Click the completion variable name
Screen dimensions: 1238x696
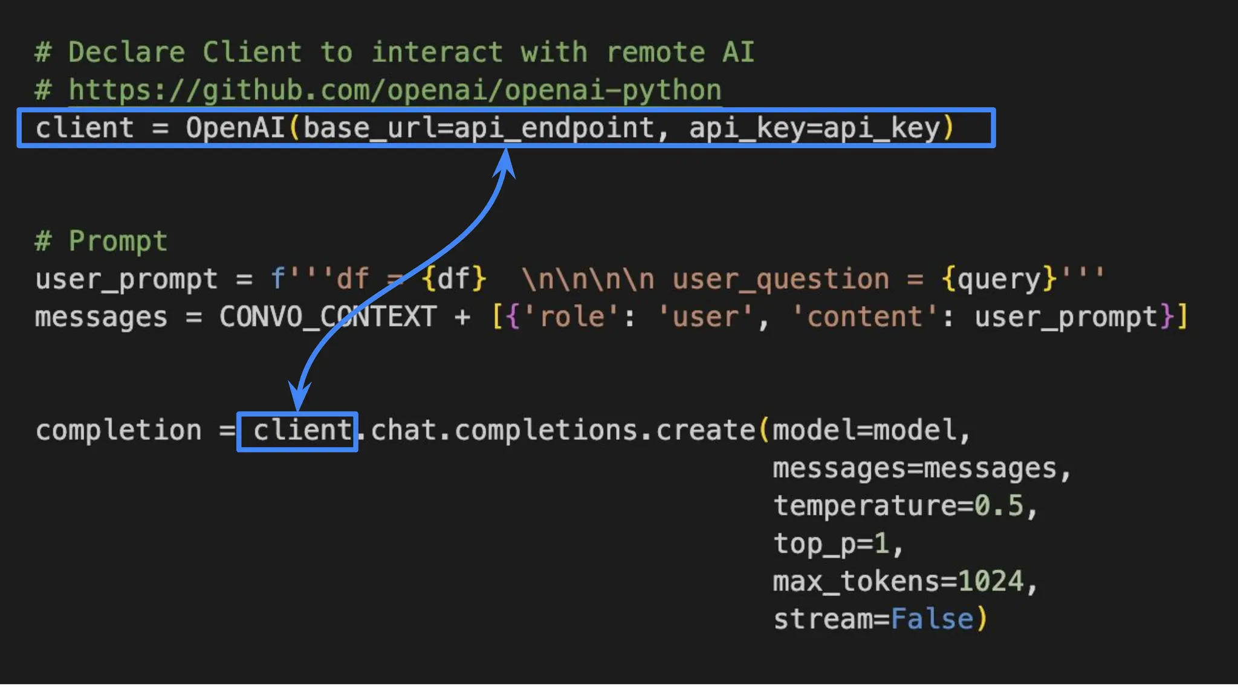point(118,431)
